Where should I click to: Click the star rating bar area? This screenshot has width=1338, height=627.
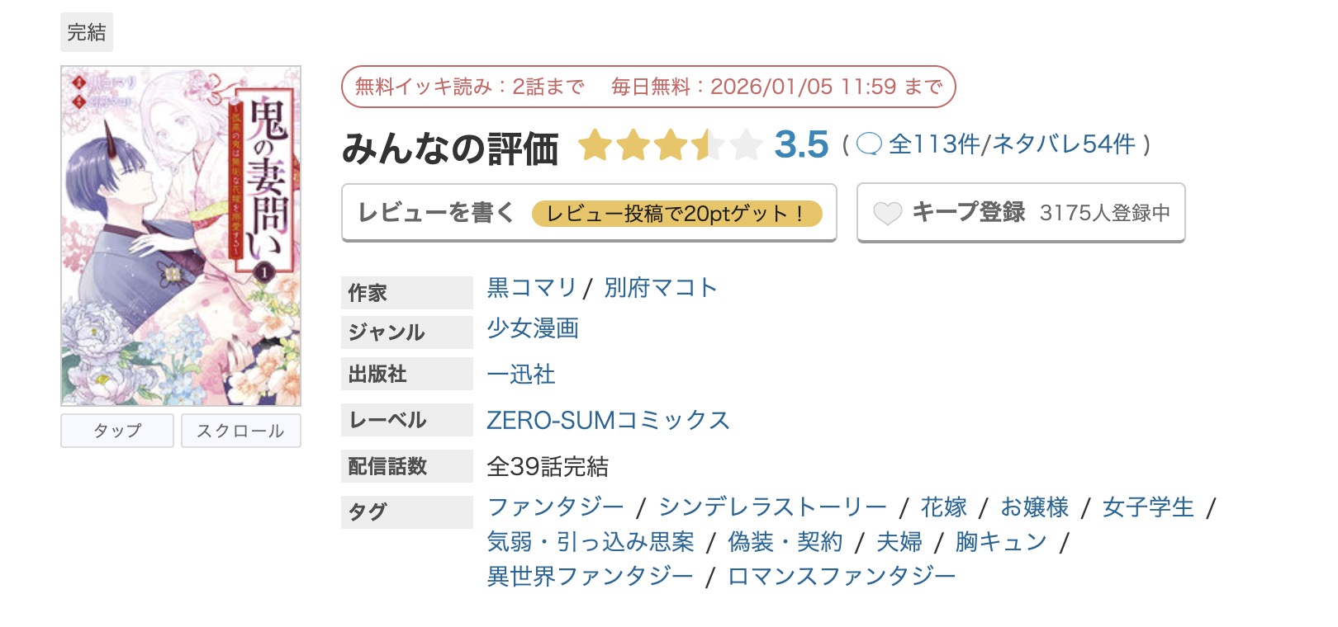pos(669,146)
